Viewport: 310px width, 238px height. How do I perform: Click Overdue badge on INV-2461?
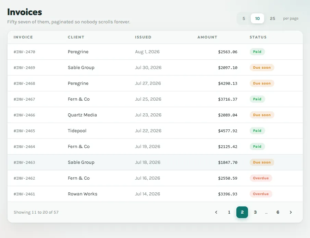click(x=261, y=194)
